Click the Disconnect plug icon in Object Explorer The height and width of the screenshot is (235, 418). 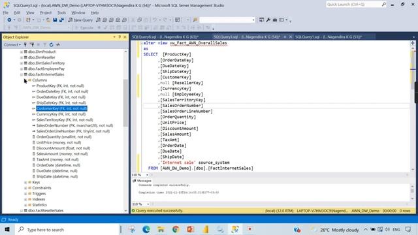pos(32,45)
